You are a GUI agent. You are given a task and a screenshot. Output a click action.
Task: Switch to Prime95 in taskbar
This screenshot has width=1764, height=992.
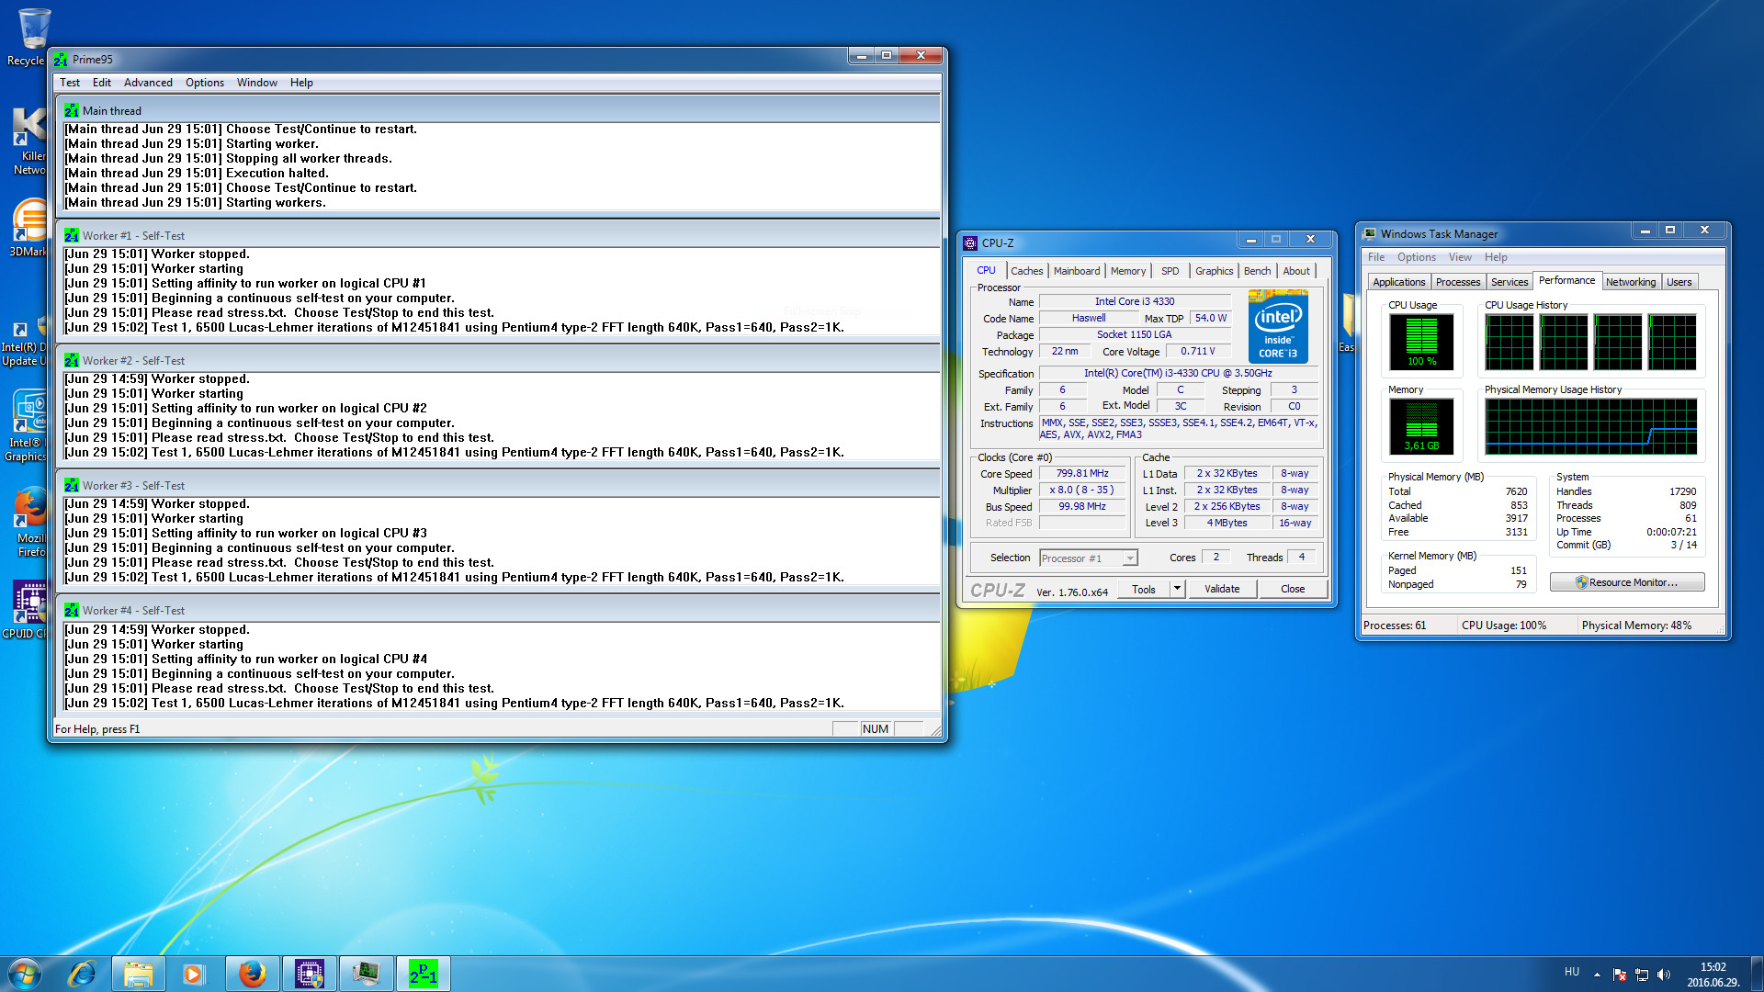pyautogui.click(x=423, y=974)
